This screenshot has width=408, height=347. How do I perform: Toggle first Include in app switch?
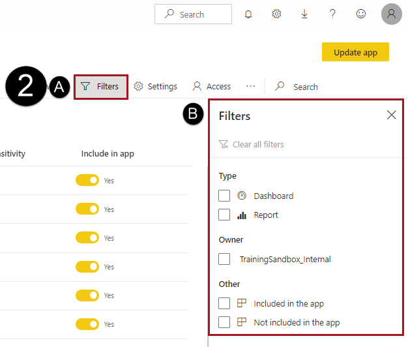pyautogui.click(x=87, y=180)
